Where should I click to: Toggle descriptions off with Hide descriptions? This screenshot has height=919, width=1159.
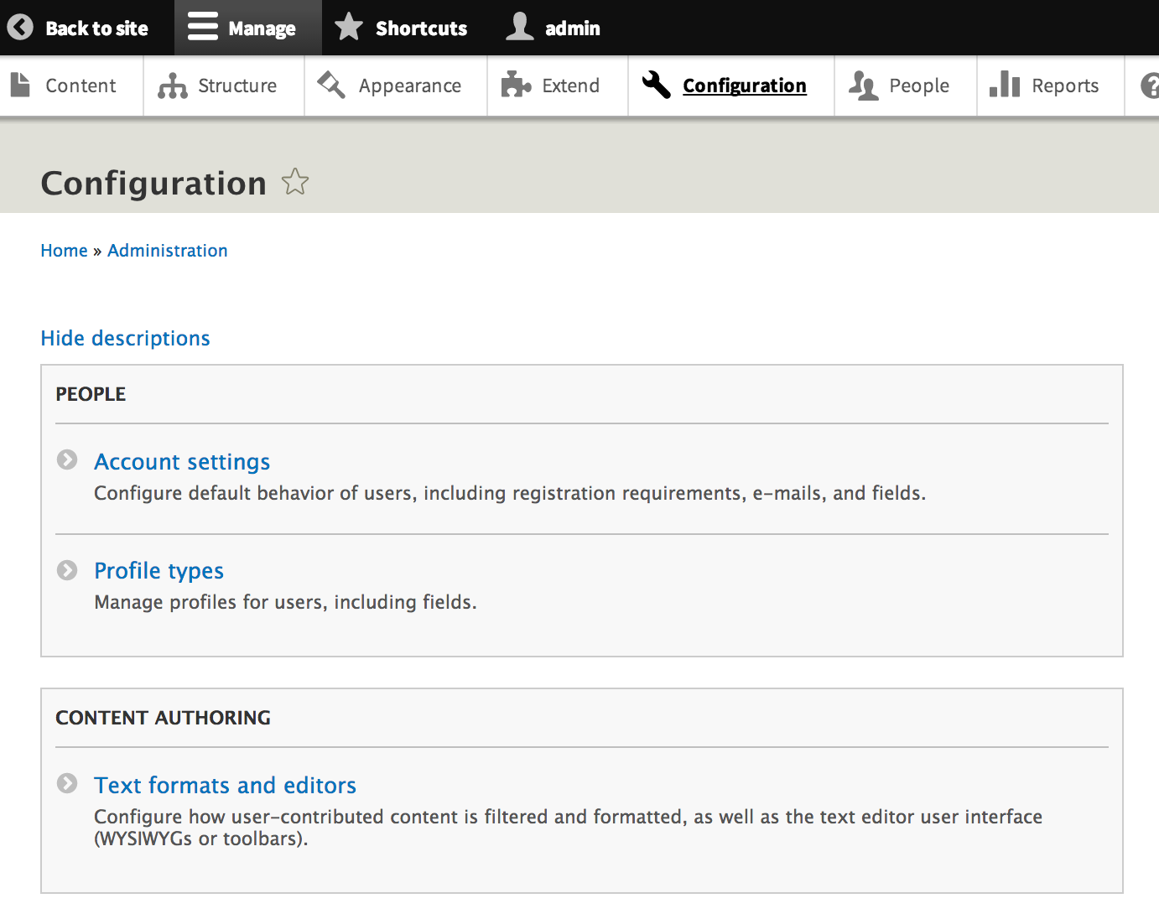point(125,338)
